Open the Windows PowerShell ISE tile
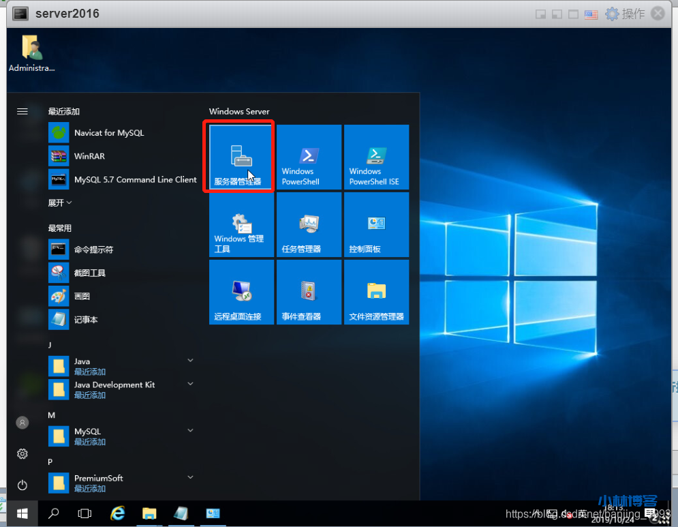 click(376, 157)
